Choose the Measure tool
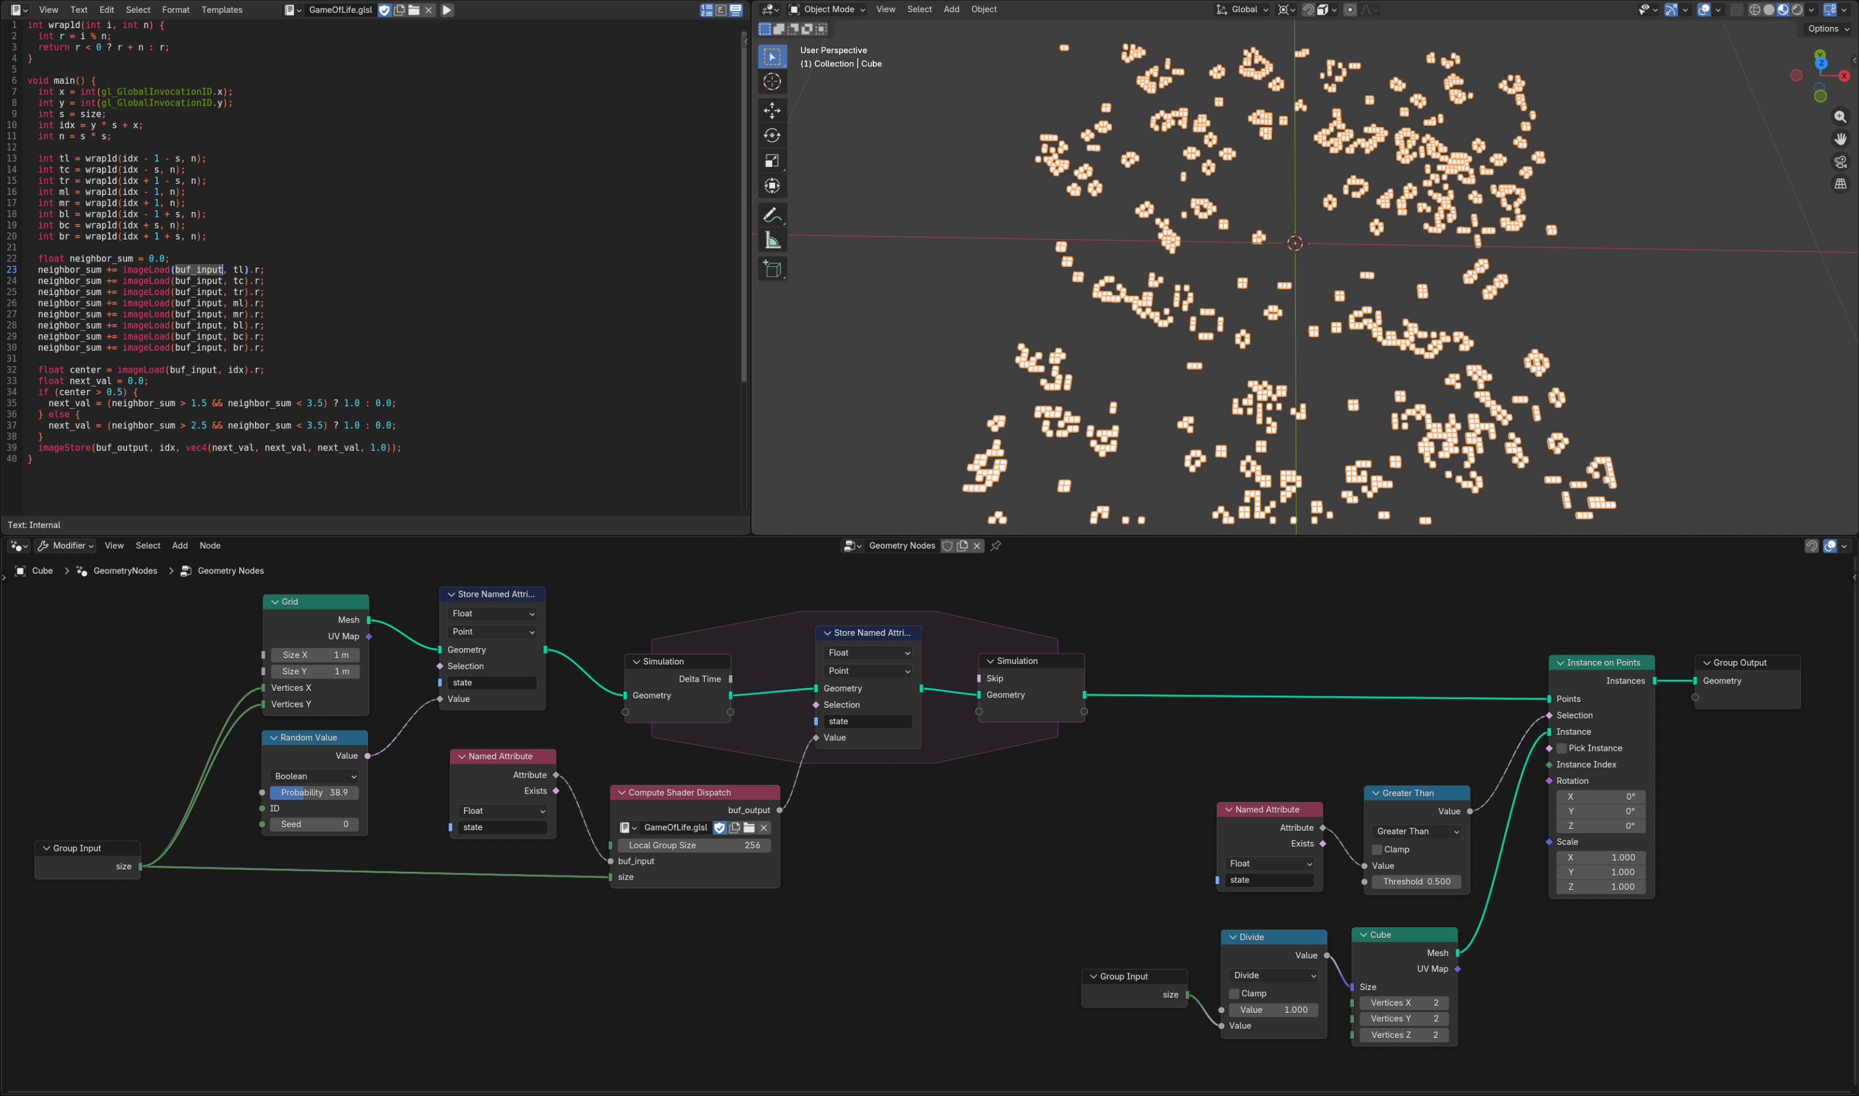 [x=772, y=240]
